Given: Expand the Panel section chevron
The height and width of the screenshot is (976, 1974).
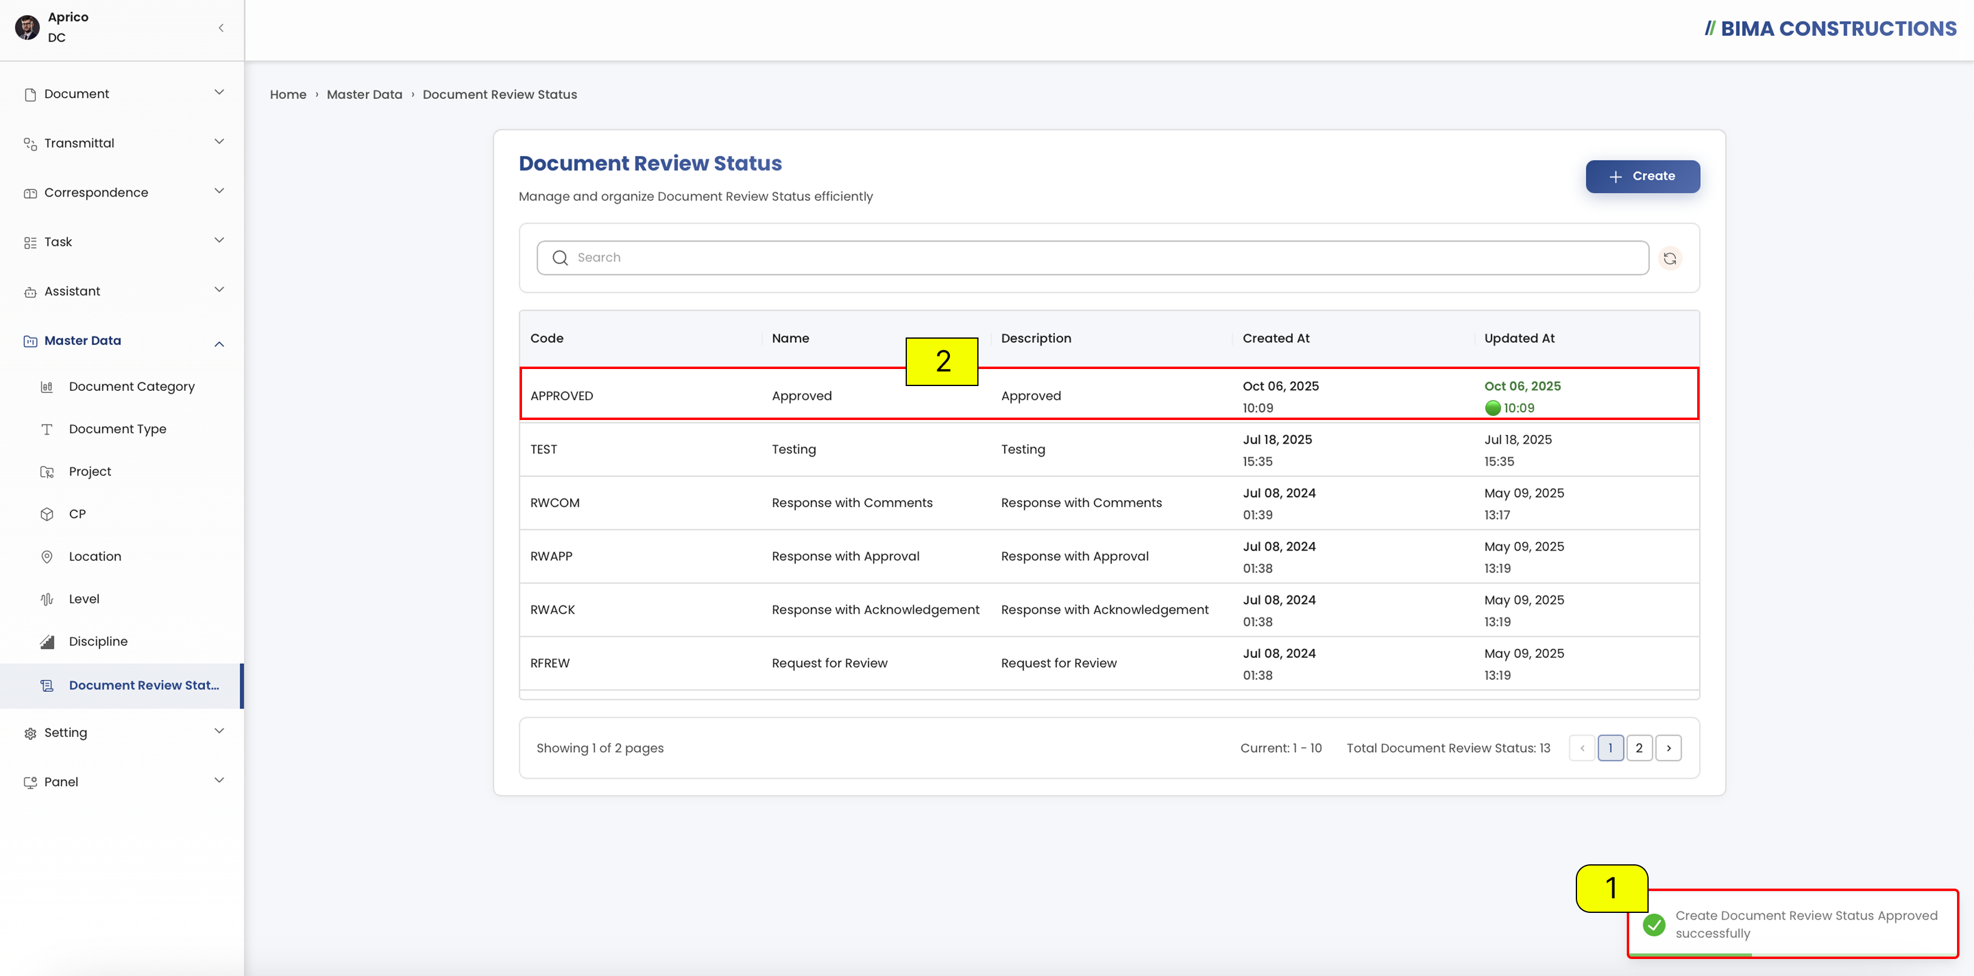Looking at the screenshot, I should coord(219,781).
